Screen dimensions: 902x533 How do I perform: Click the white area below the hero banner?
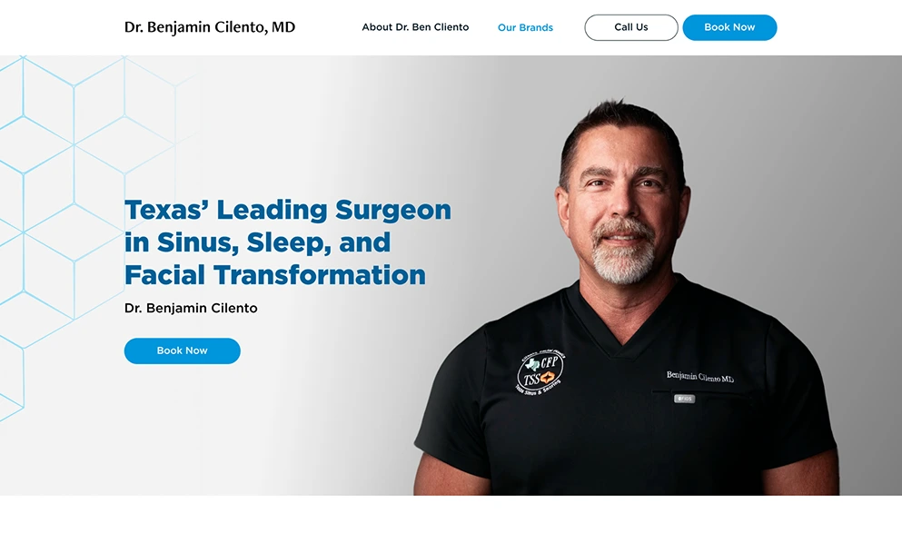click(451, 514)
